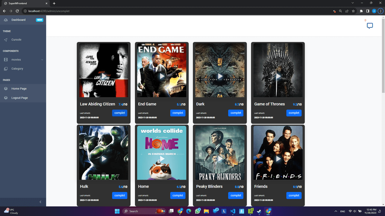
Task: Click the Peaky Blinders poster
Action: coord(220,153)
